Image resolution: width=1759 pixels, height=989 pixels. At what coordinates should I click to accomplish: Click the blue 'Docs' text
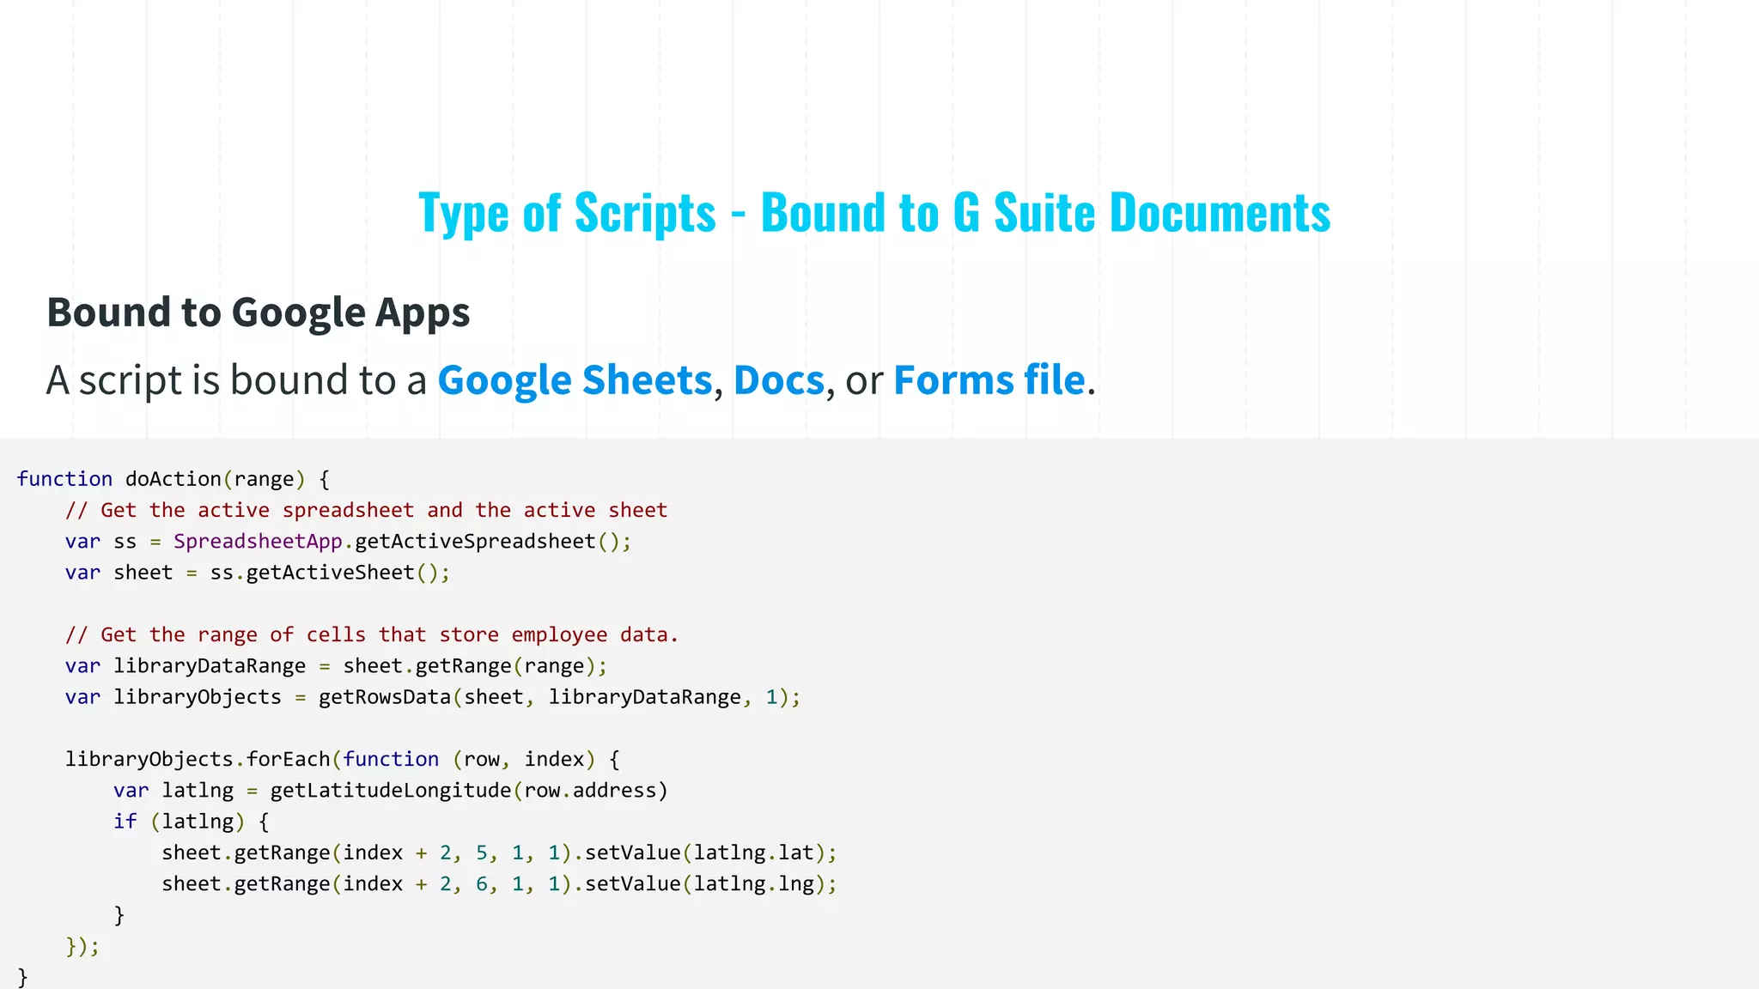coord(779,379)
